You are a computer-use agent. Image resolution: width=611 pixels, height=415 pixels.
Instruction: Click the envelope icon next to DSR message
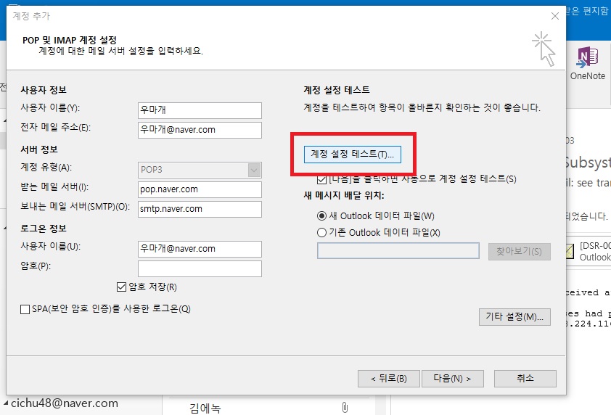coord(570,251)
